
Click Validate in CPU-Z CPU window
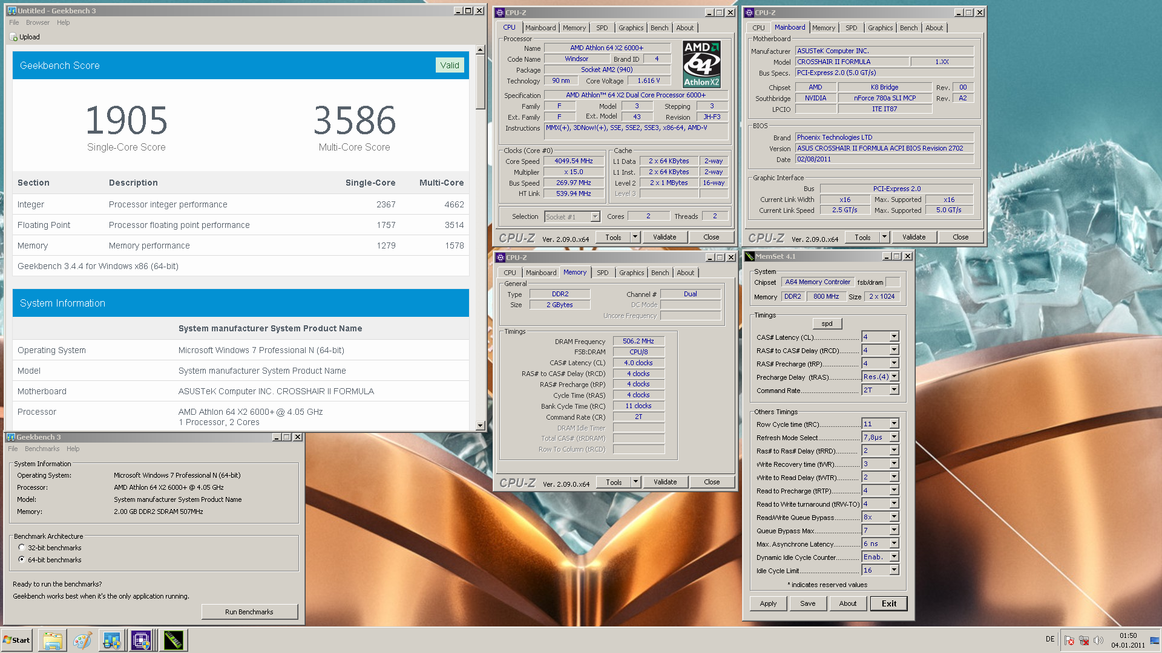point(664,237)
